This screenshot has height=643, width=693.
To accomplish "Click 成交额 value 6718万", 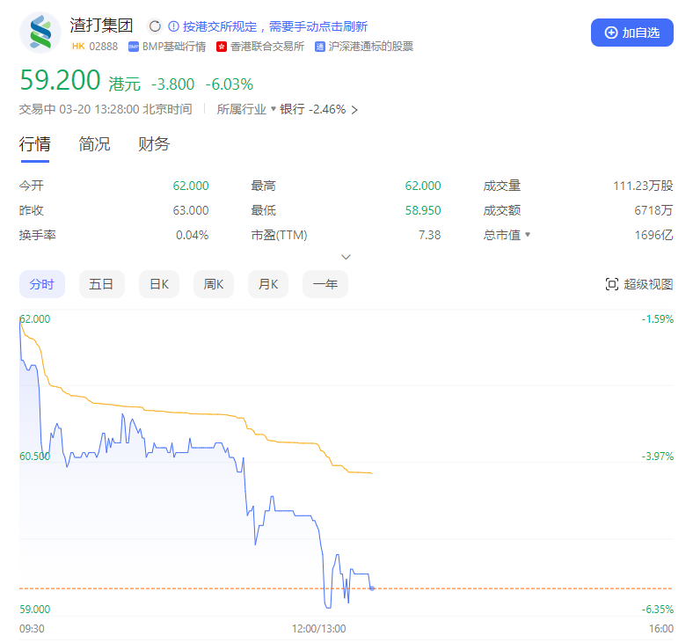I will coord(653,210).
